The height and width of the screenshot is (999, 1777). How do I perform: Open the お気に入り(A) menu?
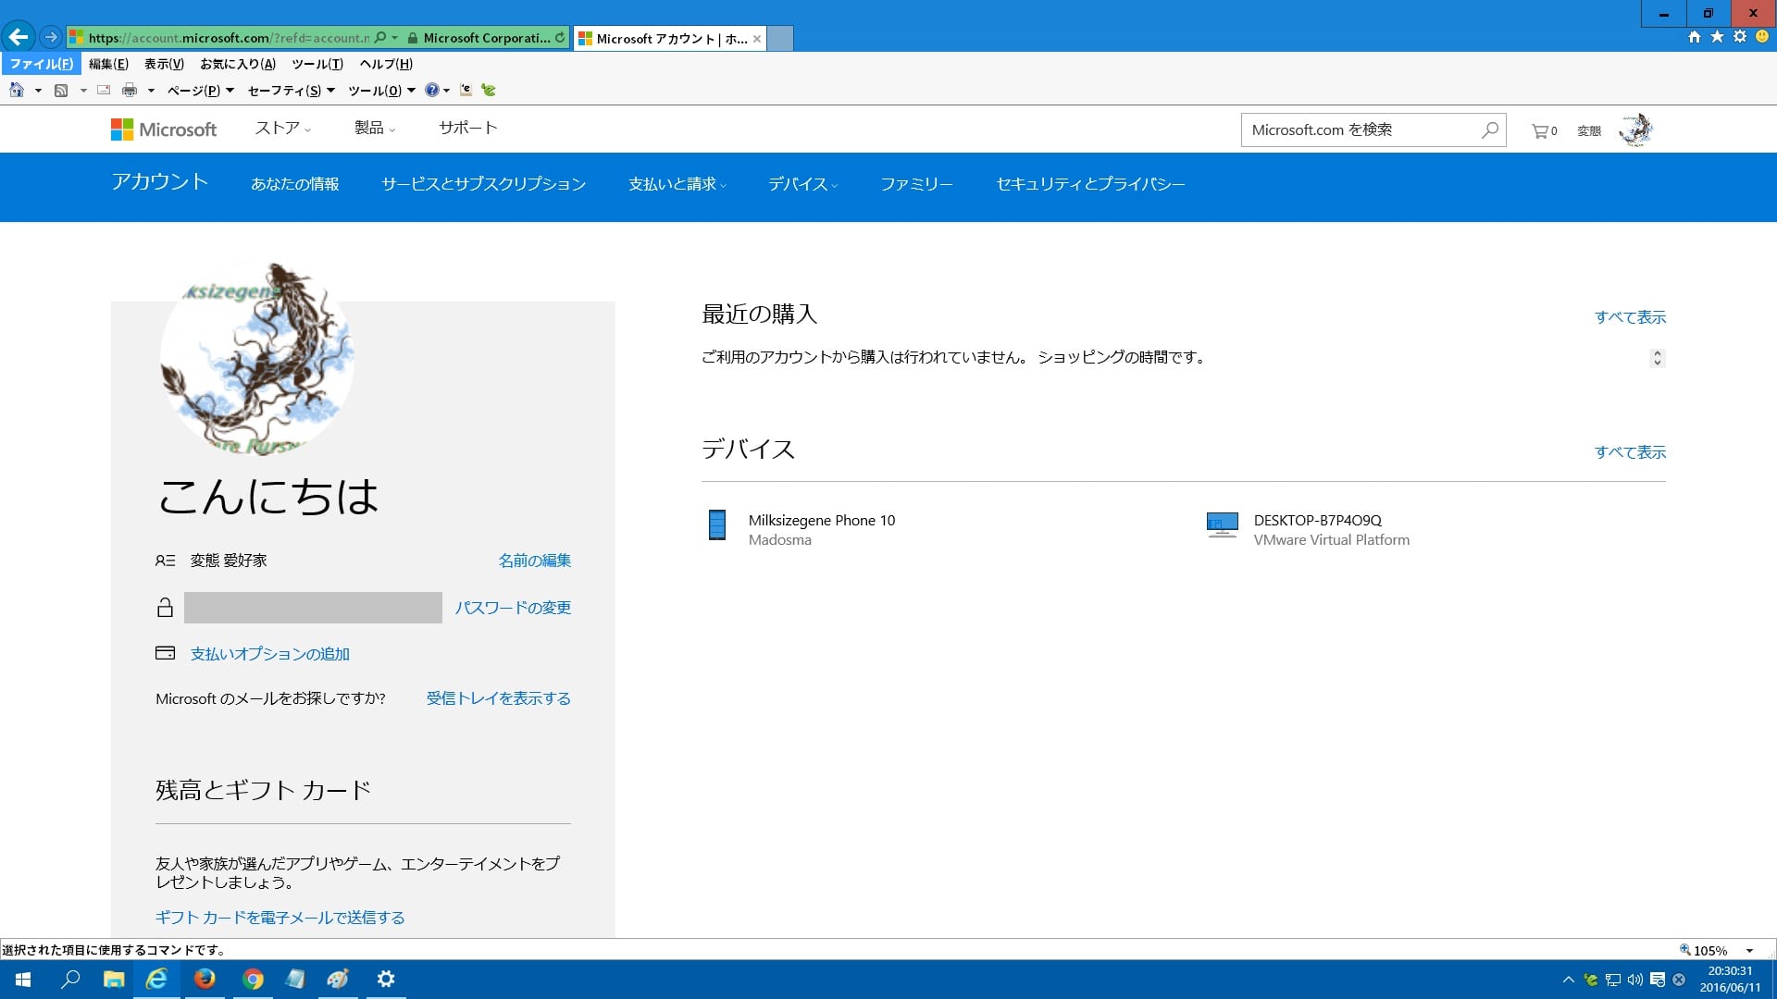pyautogui.click(x=238, y=64)
